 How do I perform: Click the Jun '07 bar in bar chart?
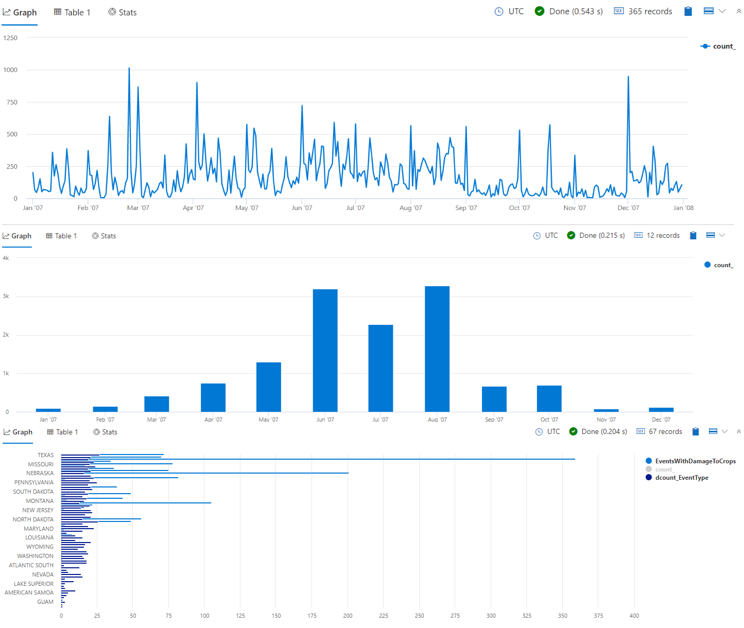click(x=325, y=351)
